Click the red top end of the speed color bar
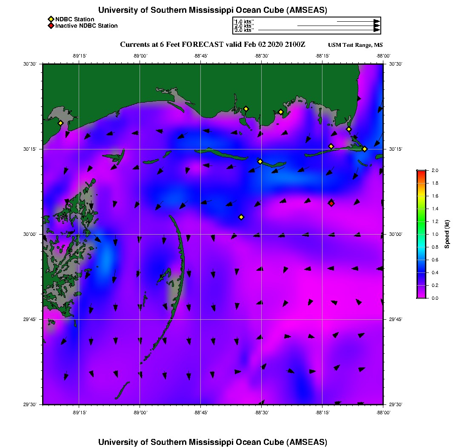 pos(421,172)
